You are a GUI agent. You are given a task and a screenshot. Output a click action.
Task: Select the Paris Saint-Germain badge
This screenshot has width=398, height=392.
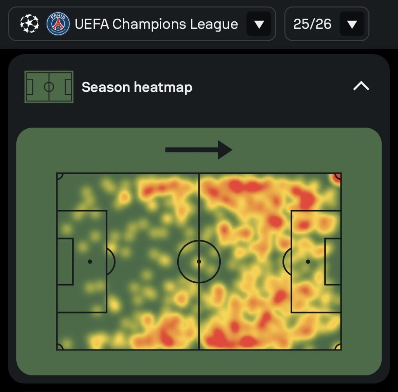(57, 24)
